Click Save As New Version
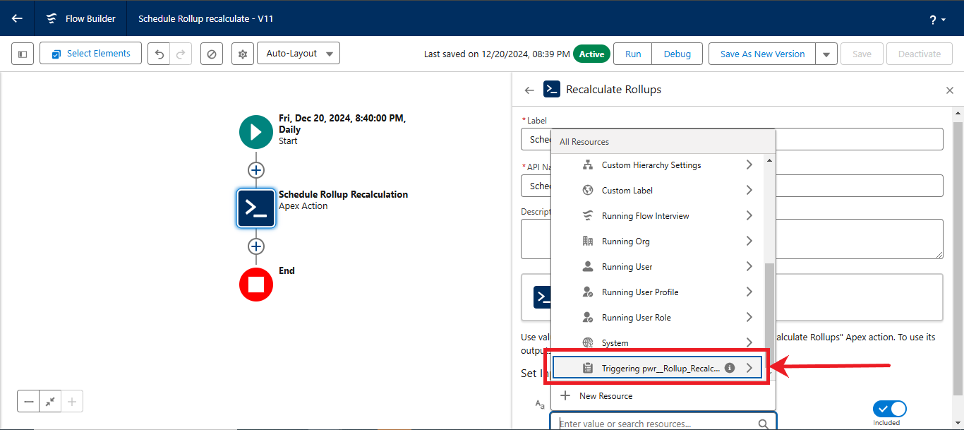964x430 pixels. coord(762,54)
